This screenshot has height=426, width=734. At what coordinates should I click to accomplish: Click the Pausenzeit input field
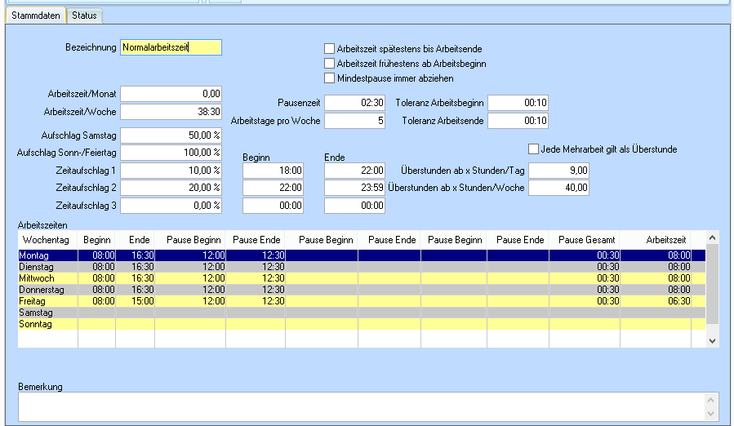click(354, 103)
